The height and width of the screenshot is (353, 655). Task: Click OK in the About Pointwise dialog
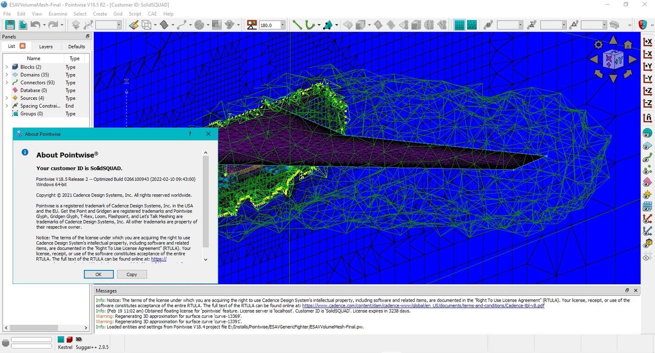(98, 274)
